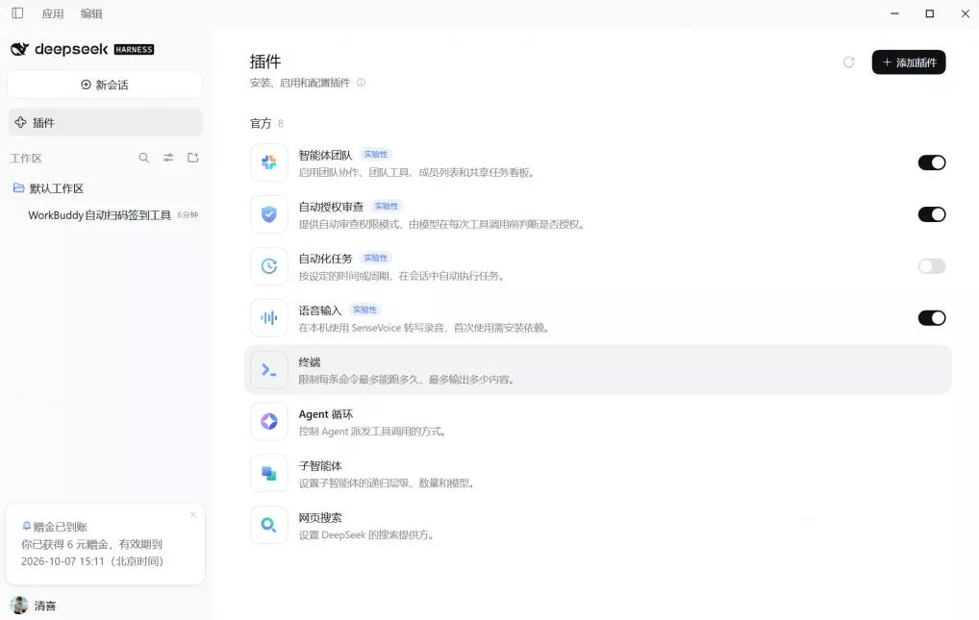This screenshot has height=620, width=979.
Task: Click the HARNESS badge
Action: click(x=134, y=49)
